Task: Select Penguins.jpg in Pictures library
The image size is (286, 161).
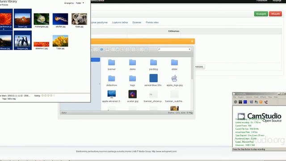Action: [x=23, y=40]
